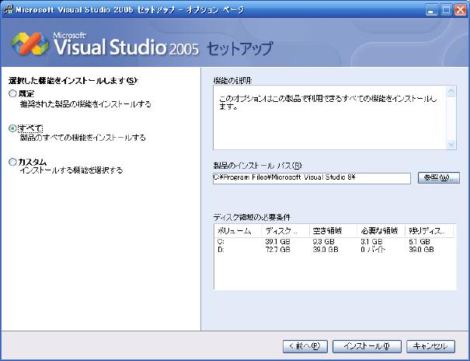Click the ディスク column header
This screenshot has height=361, width=470.
(285, 231)
